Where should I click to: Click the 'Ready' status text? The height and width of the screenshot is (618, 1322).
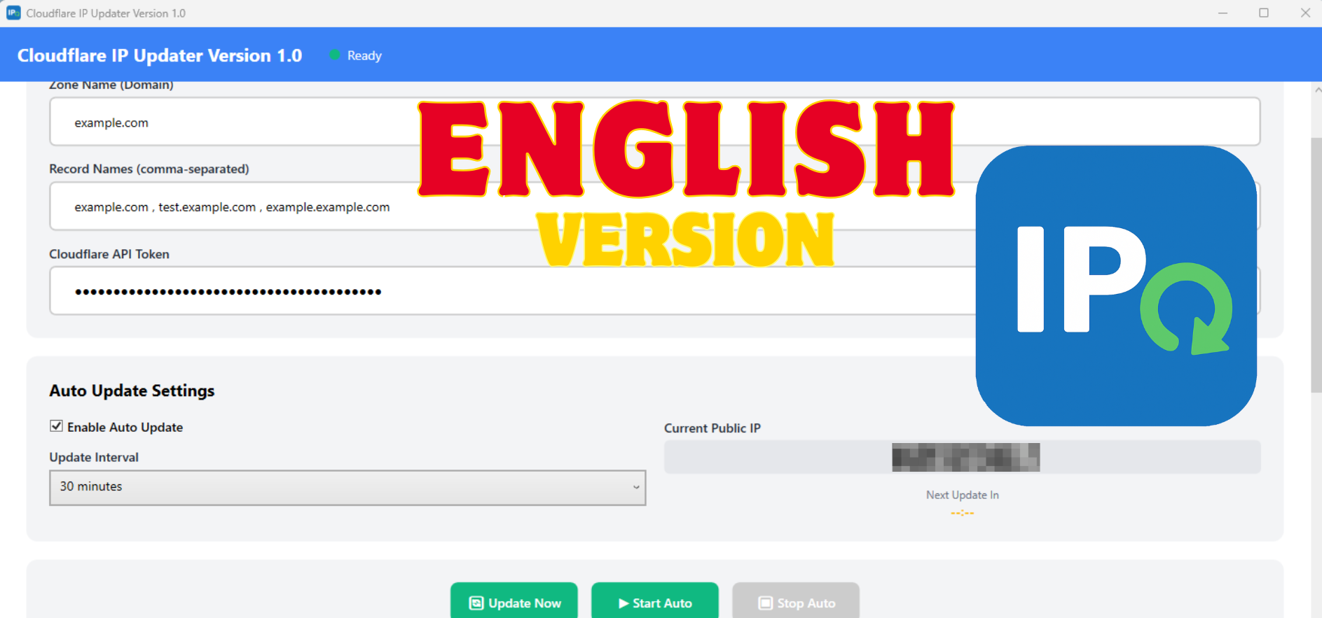[364, 55]
